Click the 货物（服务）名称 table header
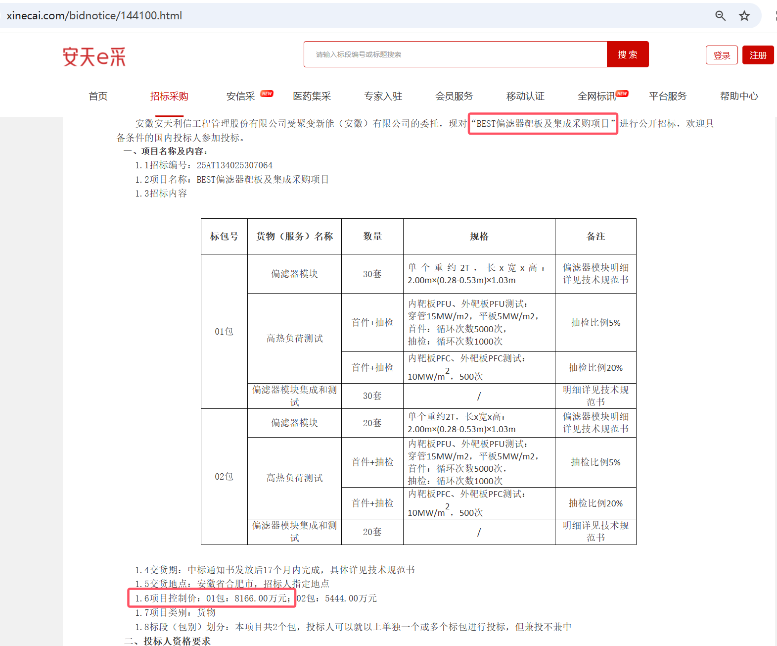The image size is (777, 646). click(x=294, y=237)
